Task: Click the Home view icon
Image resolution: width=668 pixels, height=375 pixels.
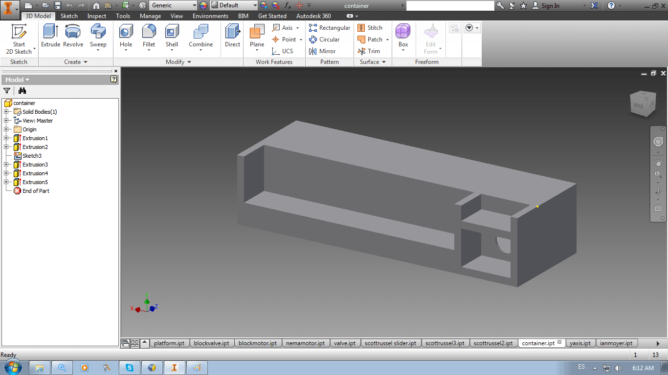Action: tap(96, 5)
